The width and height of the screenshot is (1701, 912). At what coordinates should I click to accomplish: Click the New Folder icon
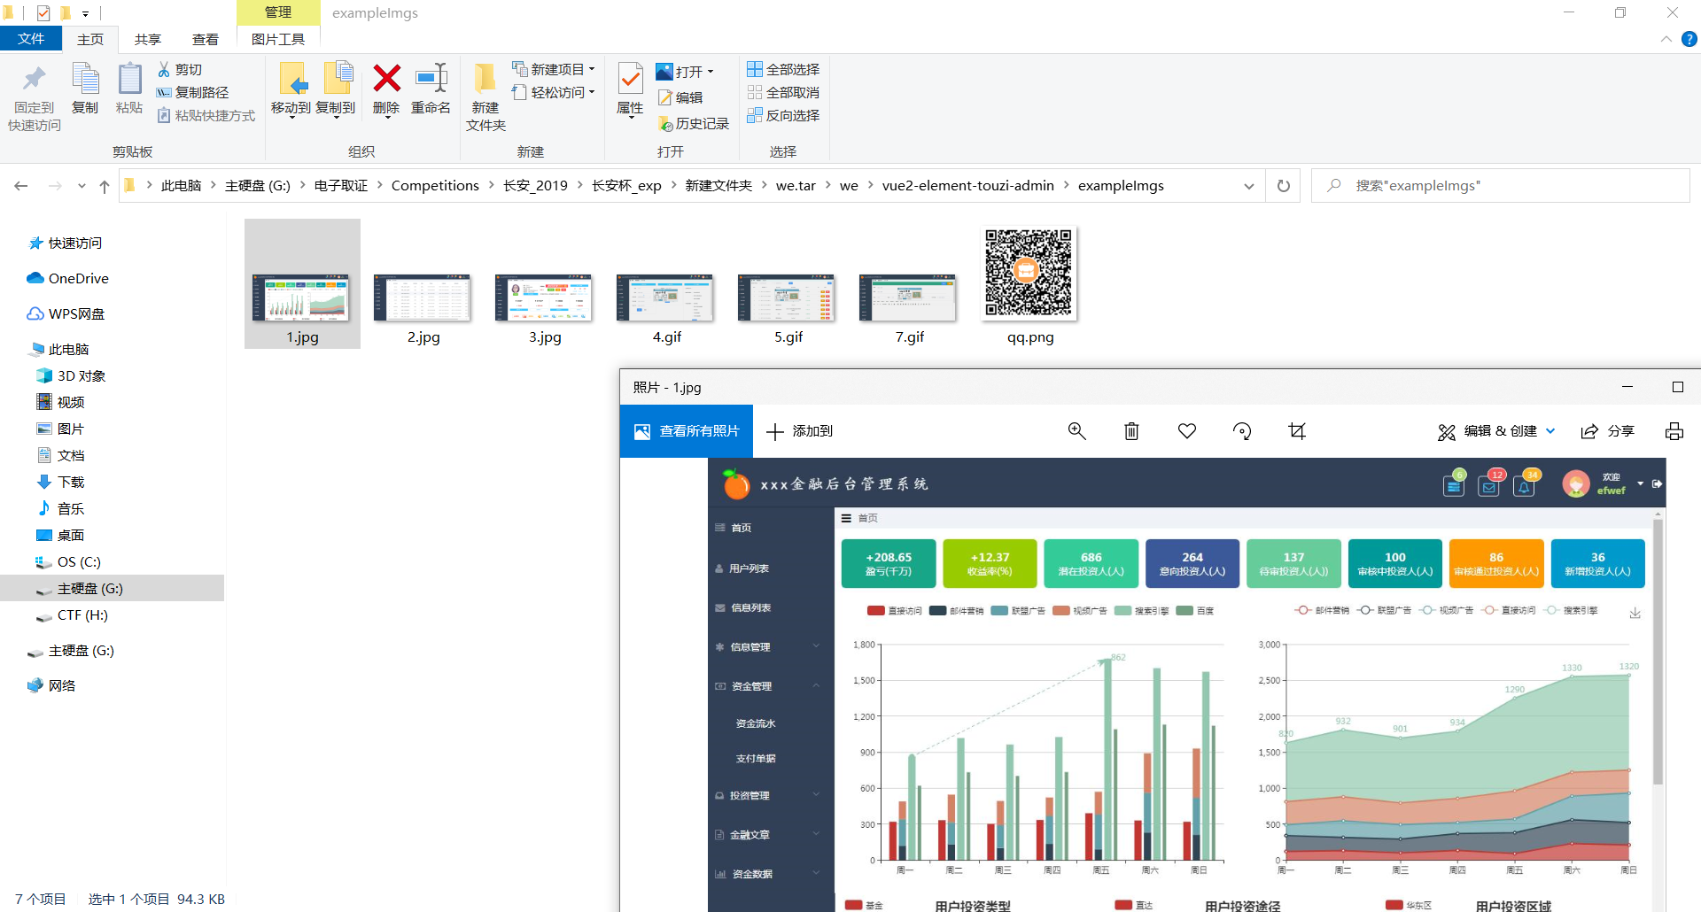pos(485,79)
